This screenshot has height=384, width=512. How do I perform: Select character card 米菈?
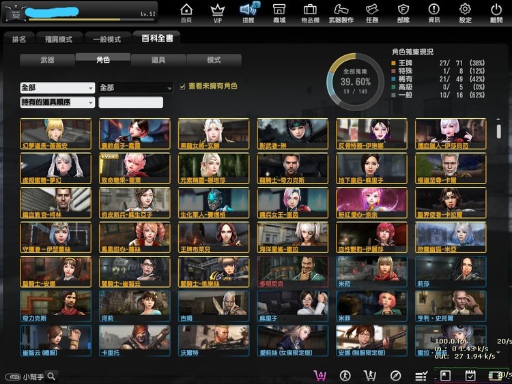(x=372, y=272)
